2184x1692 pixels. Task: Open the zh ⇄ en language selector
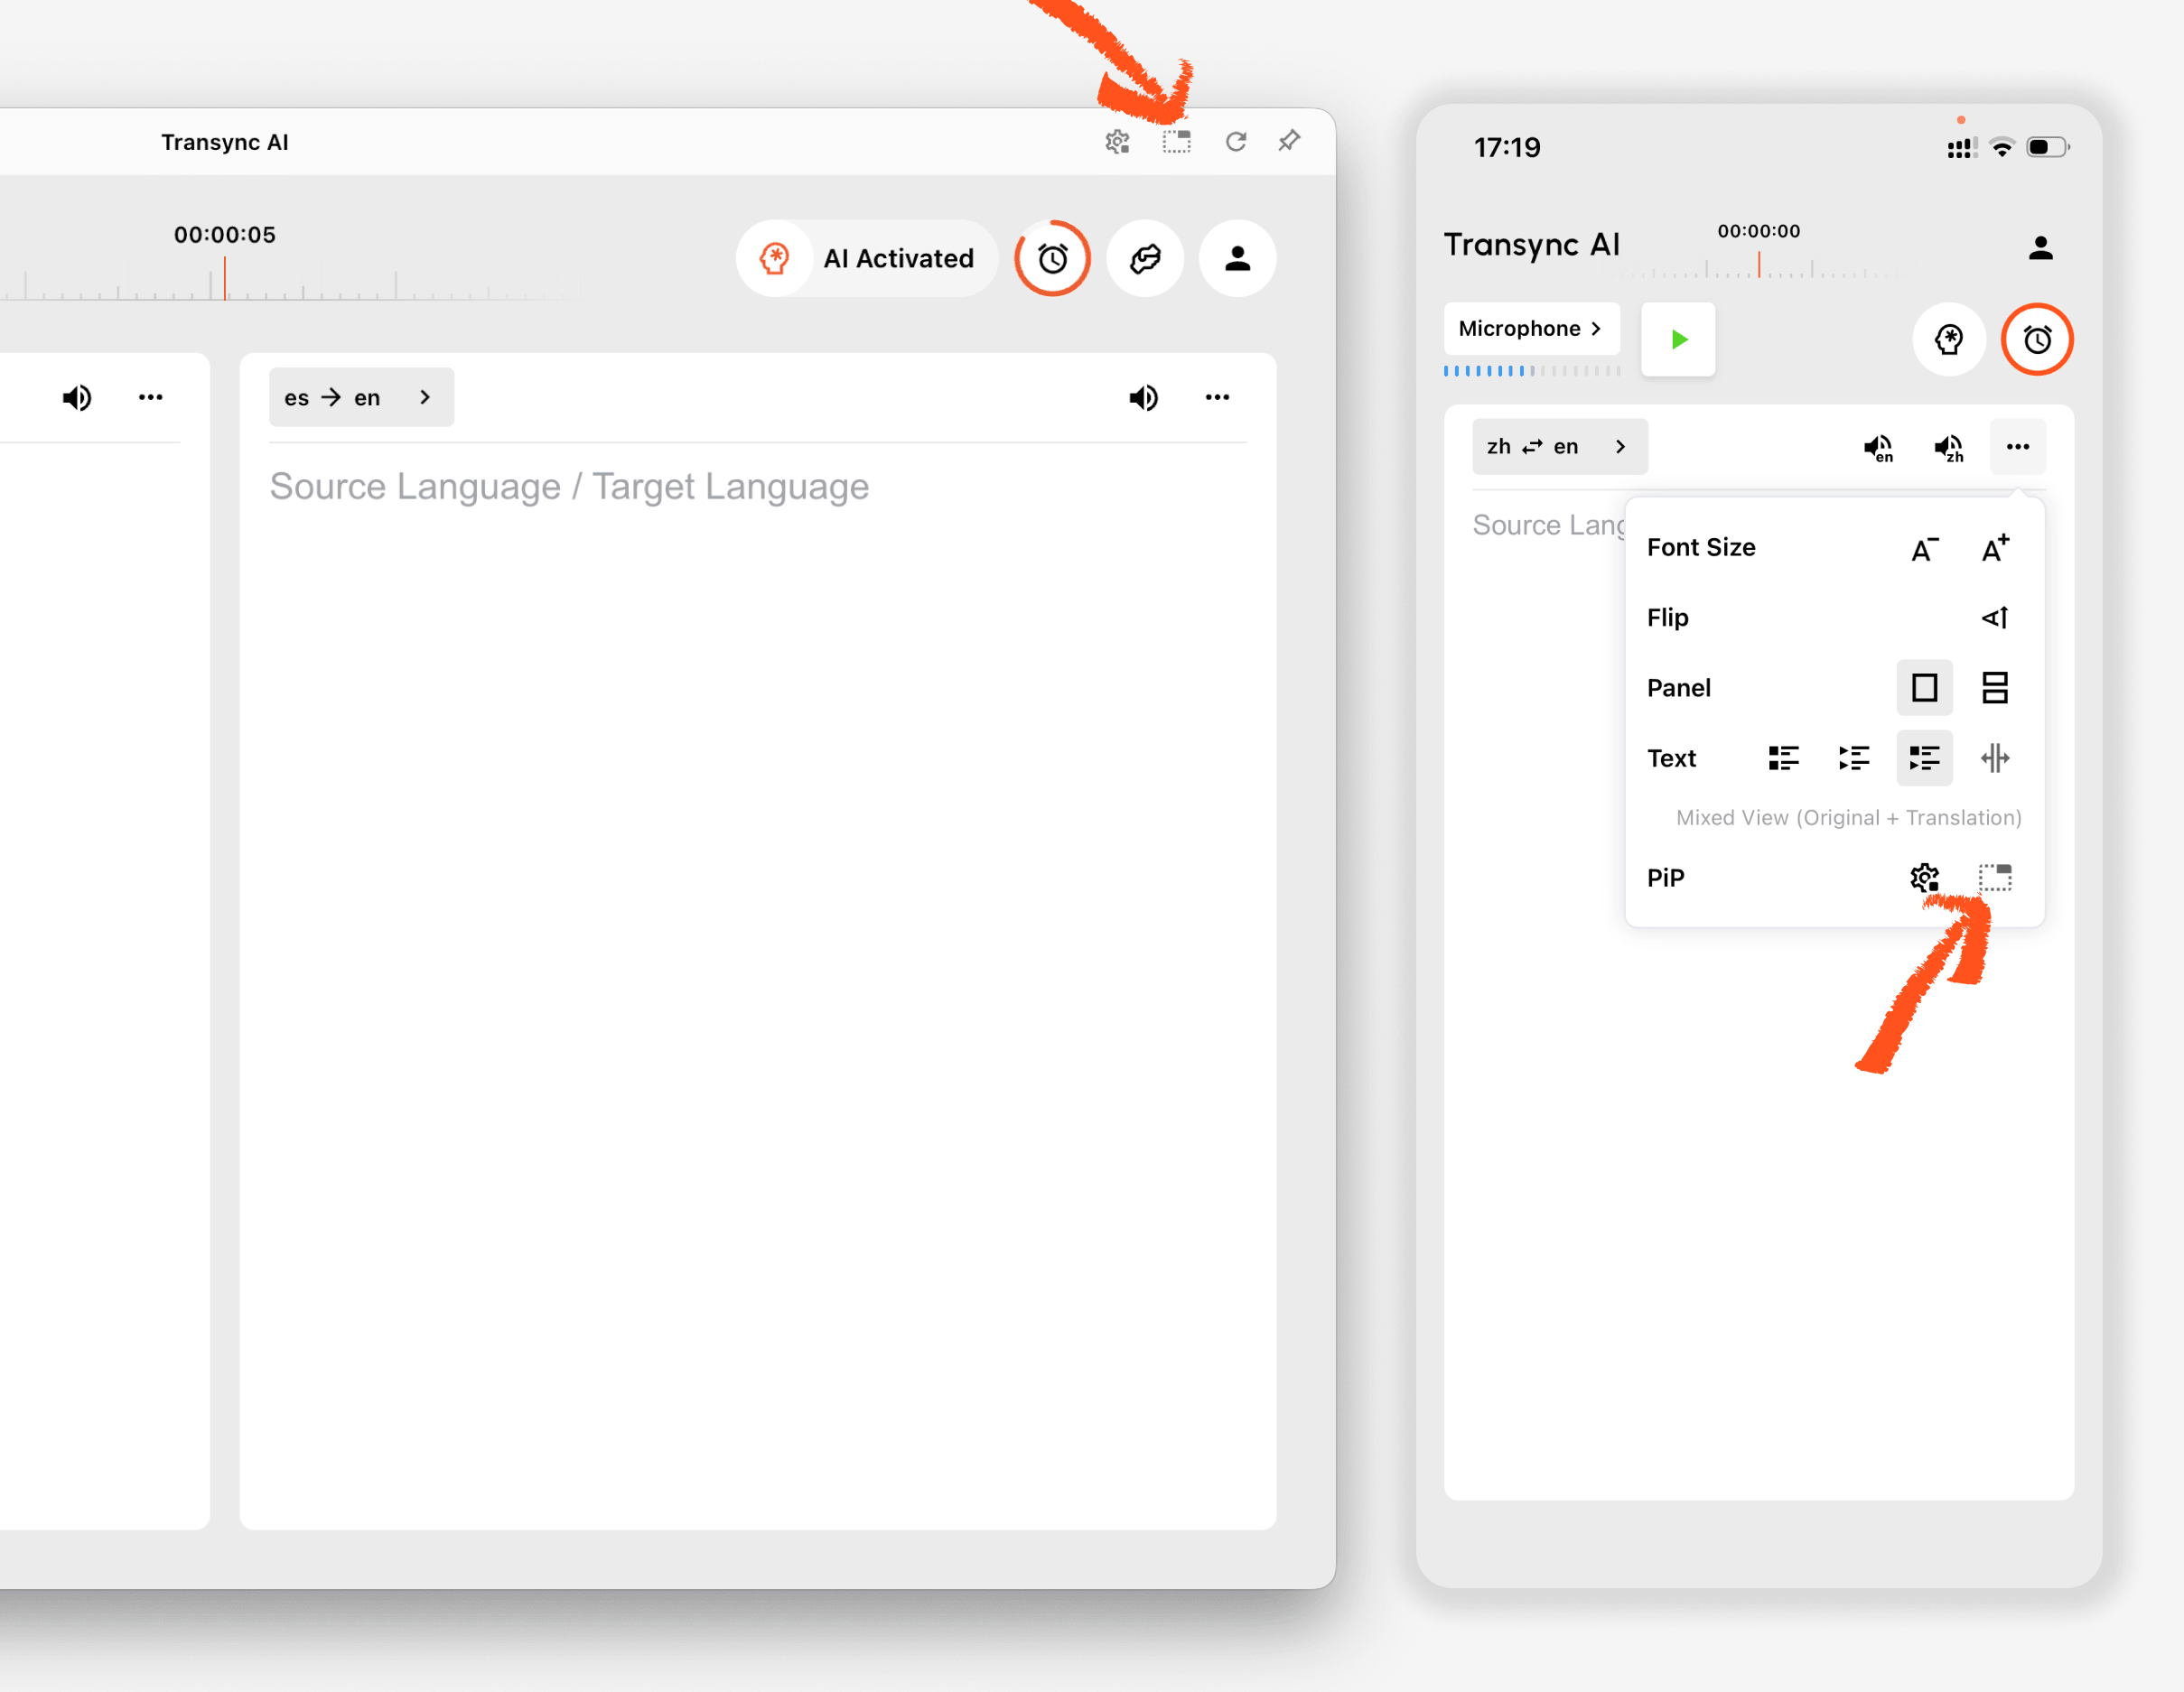pyautogui.click(x=1560, y=447)
